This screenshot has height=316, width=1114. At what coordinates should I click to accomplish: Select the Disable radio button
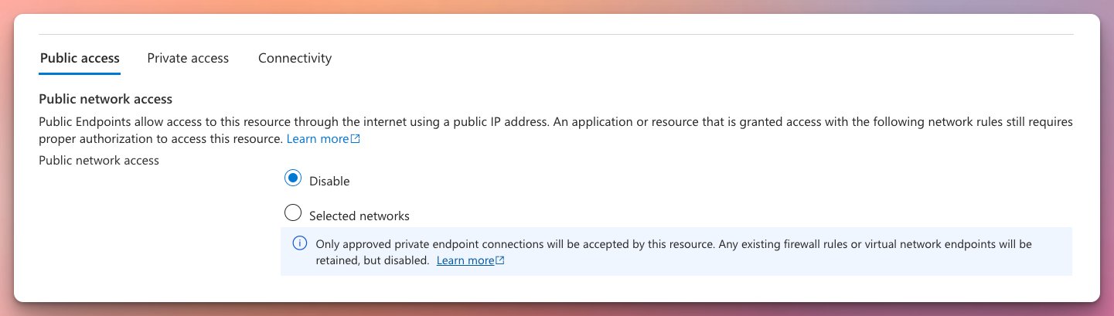(293, 178)
